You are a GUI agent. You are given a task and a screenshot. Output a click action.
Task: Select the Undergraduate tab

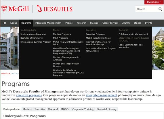point(11,109)
